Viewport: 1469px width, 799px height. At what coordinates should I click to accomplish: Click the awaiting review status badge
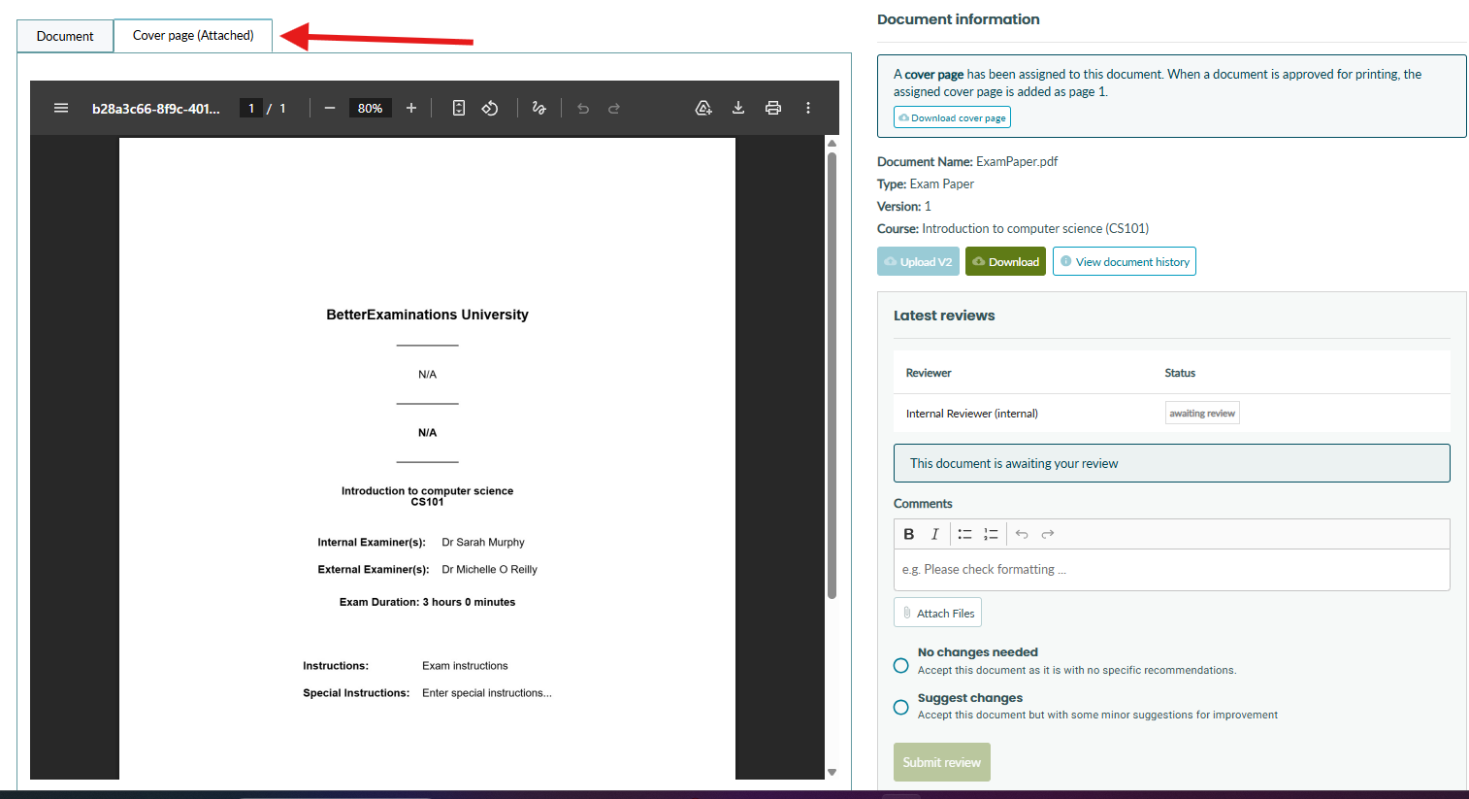pyautogui.click(x=1202, y=413)
